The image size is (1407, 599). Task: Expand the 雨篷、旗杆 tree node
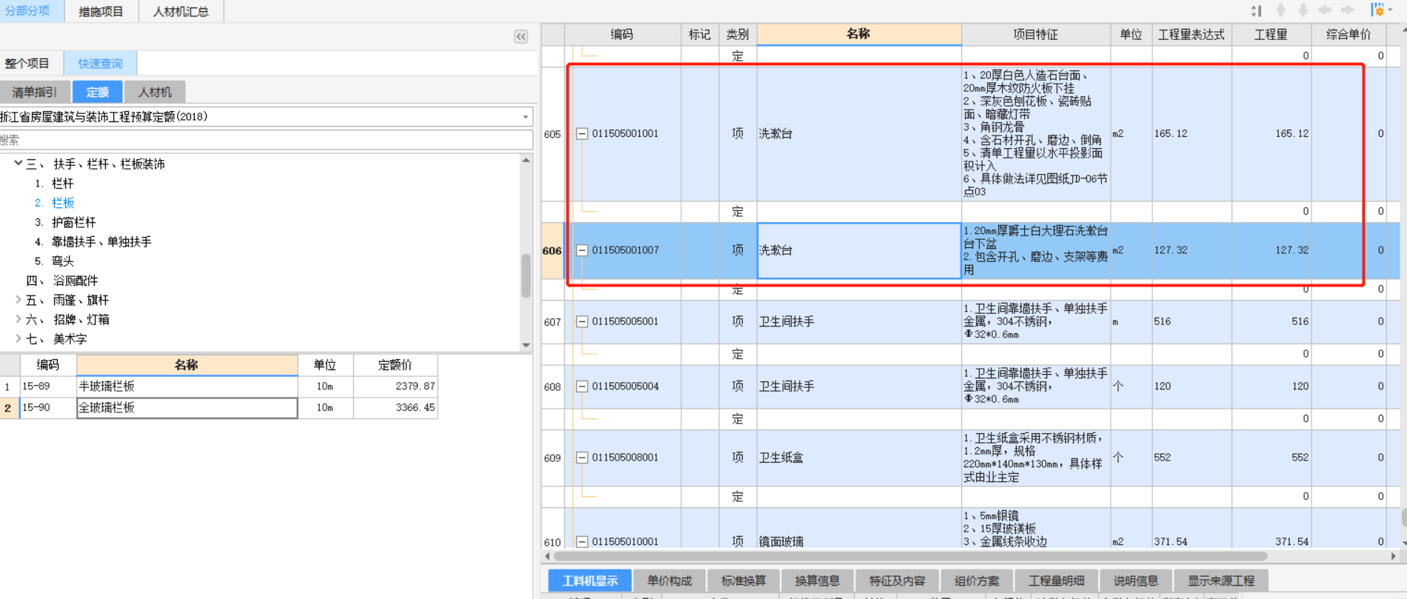pos(18,300)
